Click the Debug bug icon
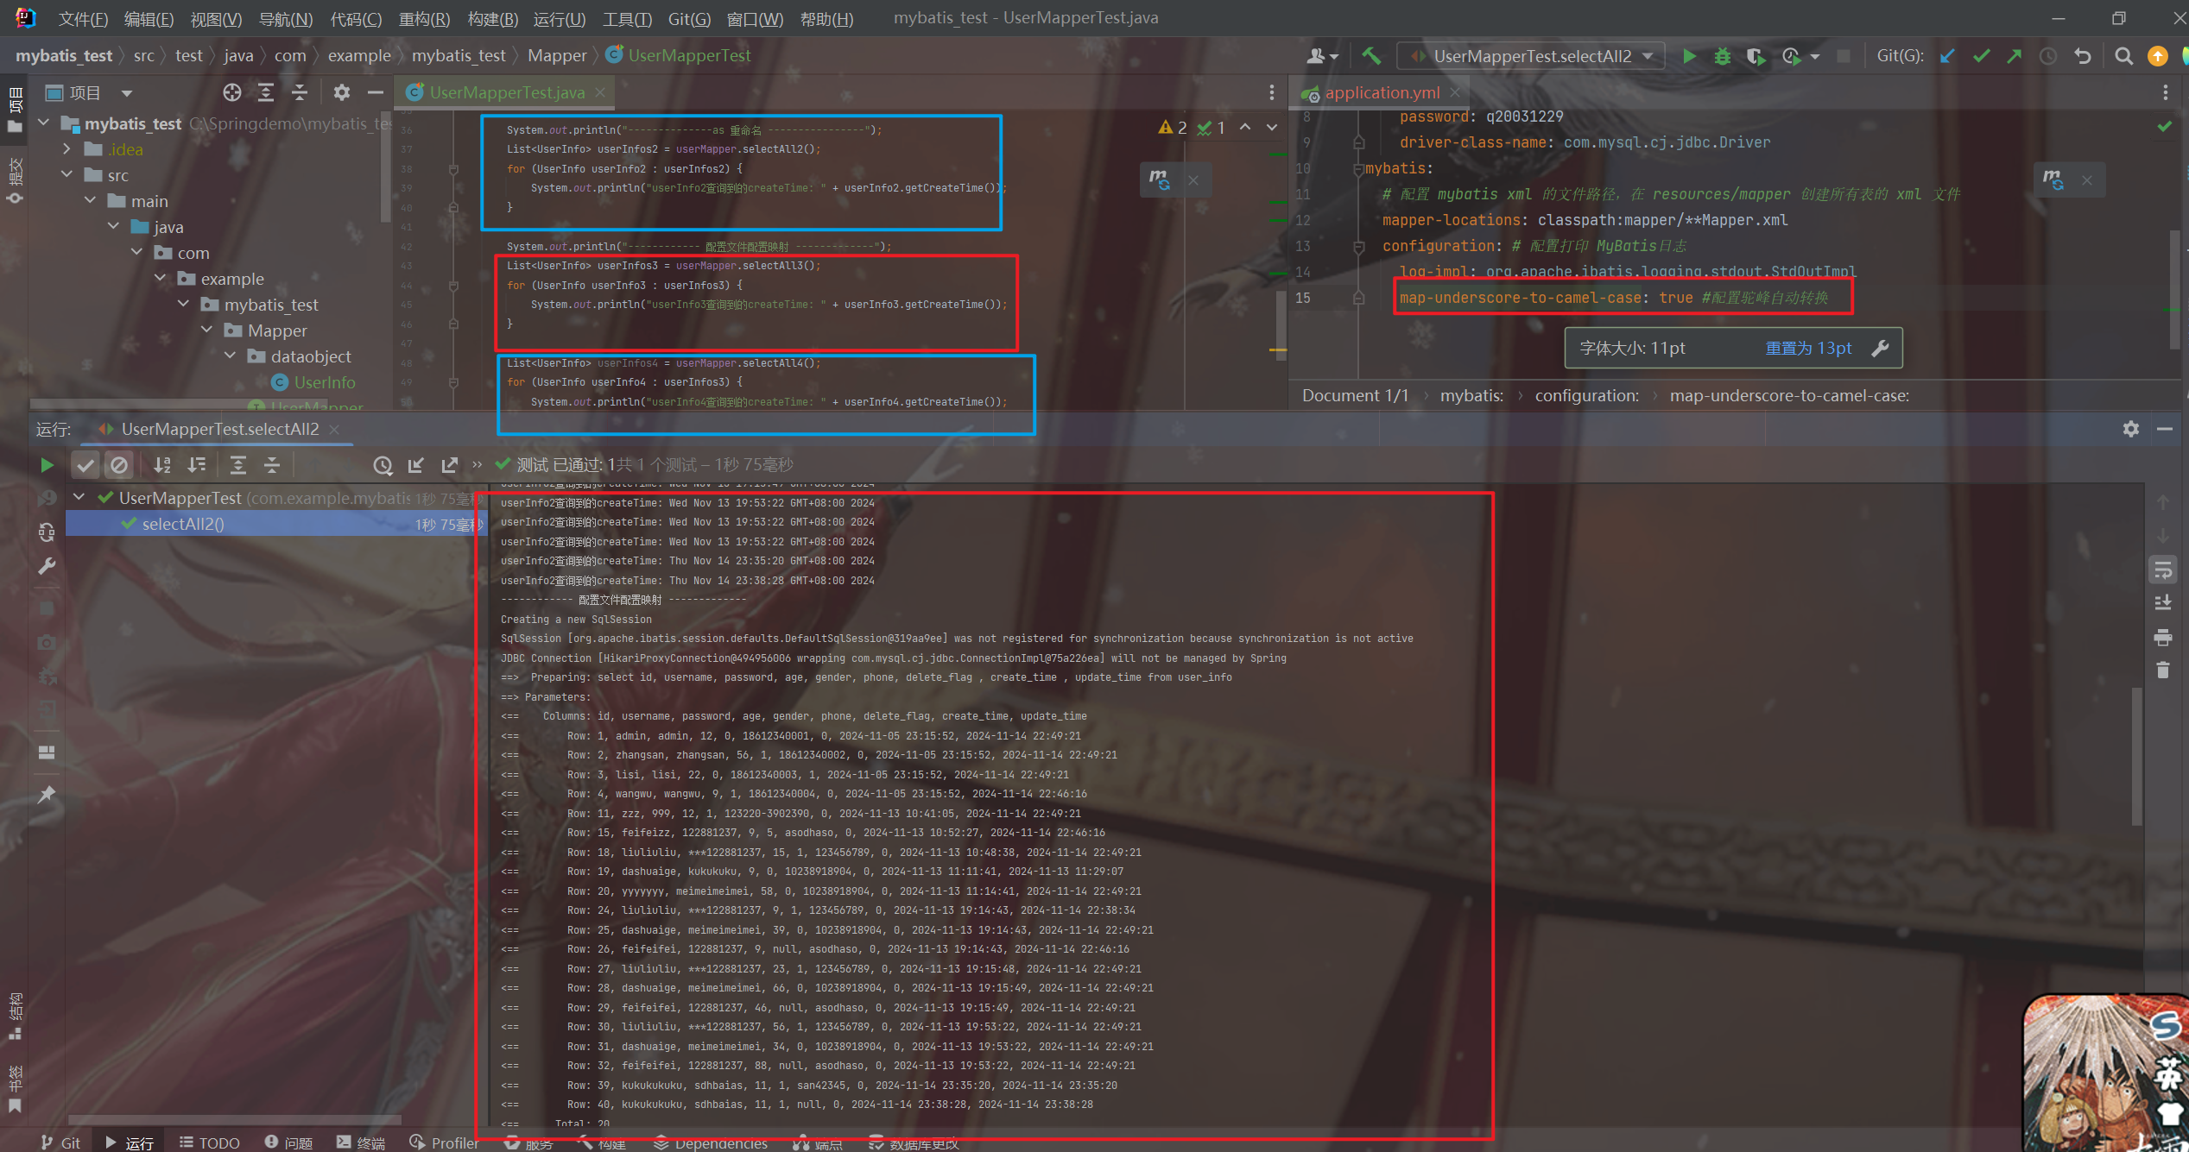Image resolution: width=2189 pixels, height=1152 pixels. [x=1722, y=56]
